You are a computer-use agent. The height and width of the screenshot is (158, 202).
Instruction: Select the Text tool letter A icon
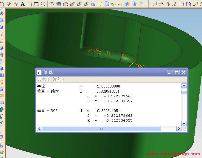pos(23,4)
